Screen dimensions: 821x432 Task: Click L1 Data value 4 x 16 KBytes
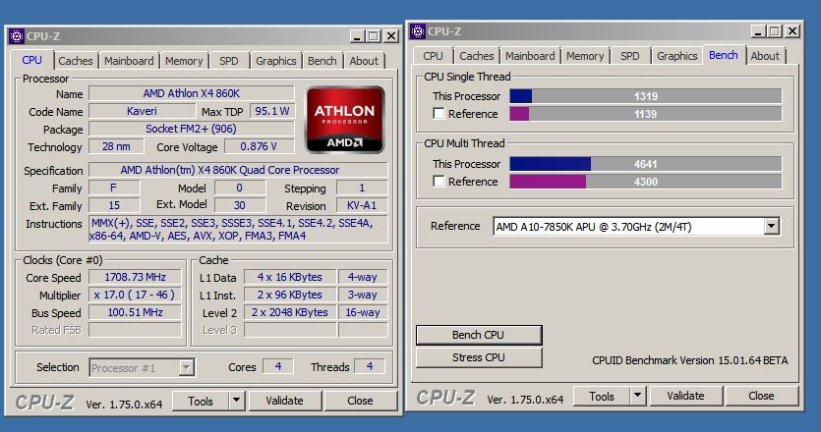[289, 277]
